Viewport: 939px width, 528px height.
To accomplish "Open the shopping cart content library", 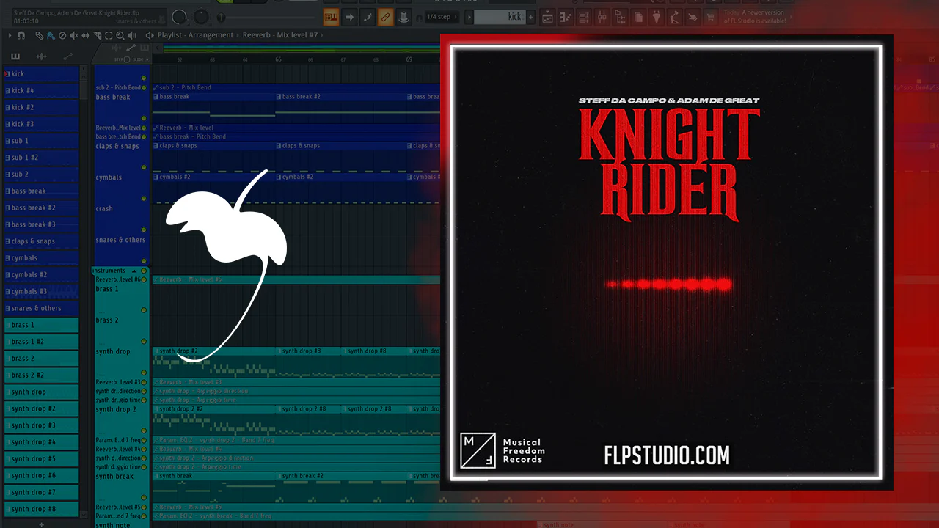I will pos(710,17).
